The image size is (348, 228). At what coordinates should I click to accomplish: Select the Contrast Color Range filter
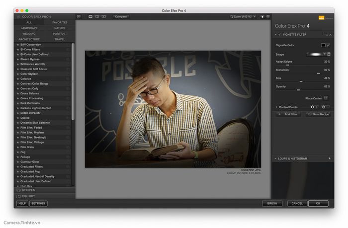pyautogui.click(x=43, y=83)
